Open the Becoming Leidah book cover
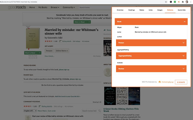This screenshot has width=193, height=120. pos(134,96)
